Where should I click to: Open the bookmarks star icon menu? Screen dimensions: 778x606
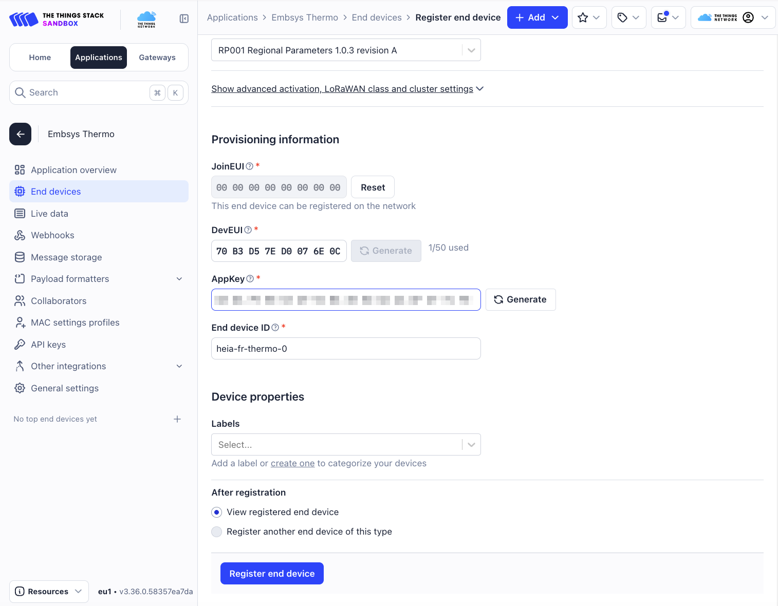pos(589,17)
